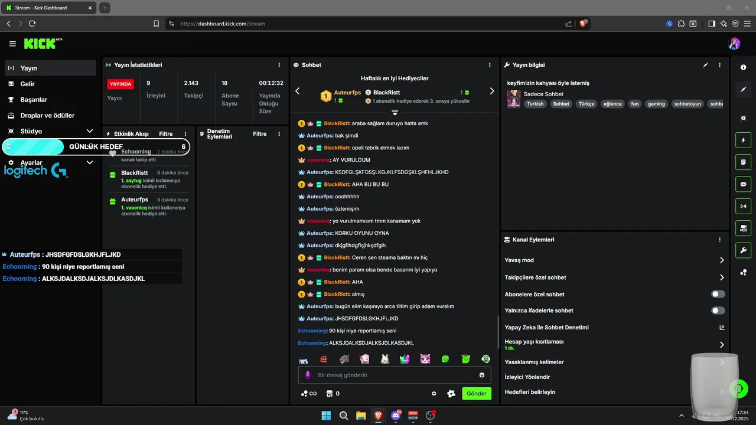Click the purple microphone icon in the chat input

point(307,375)
